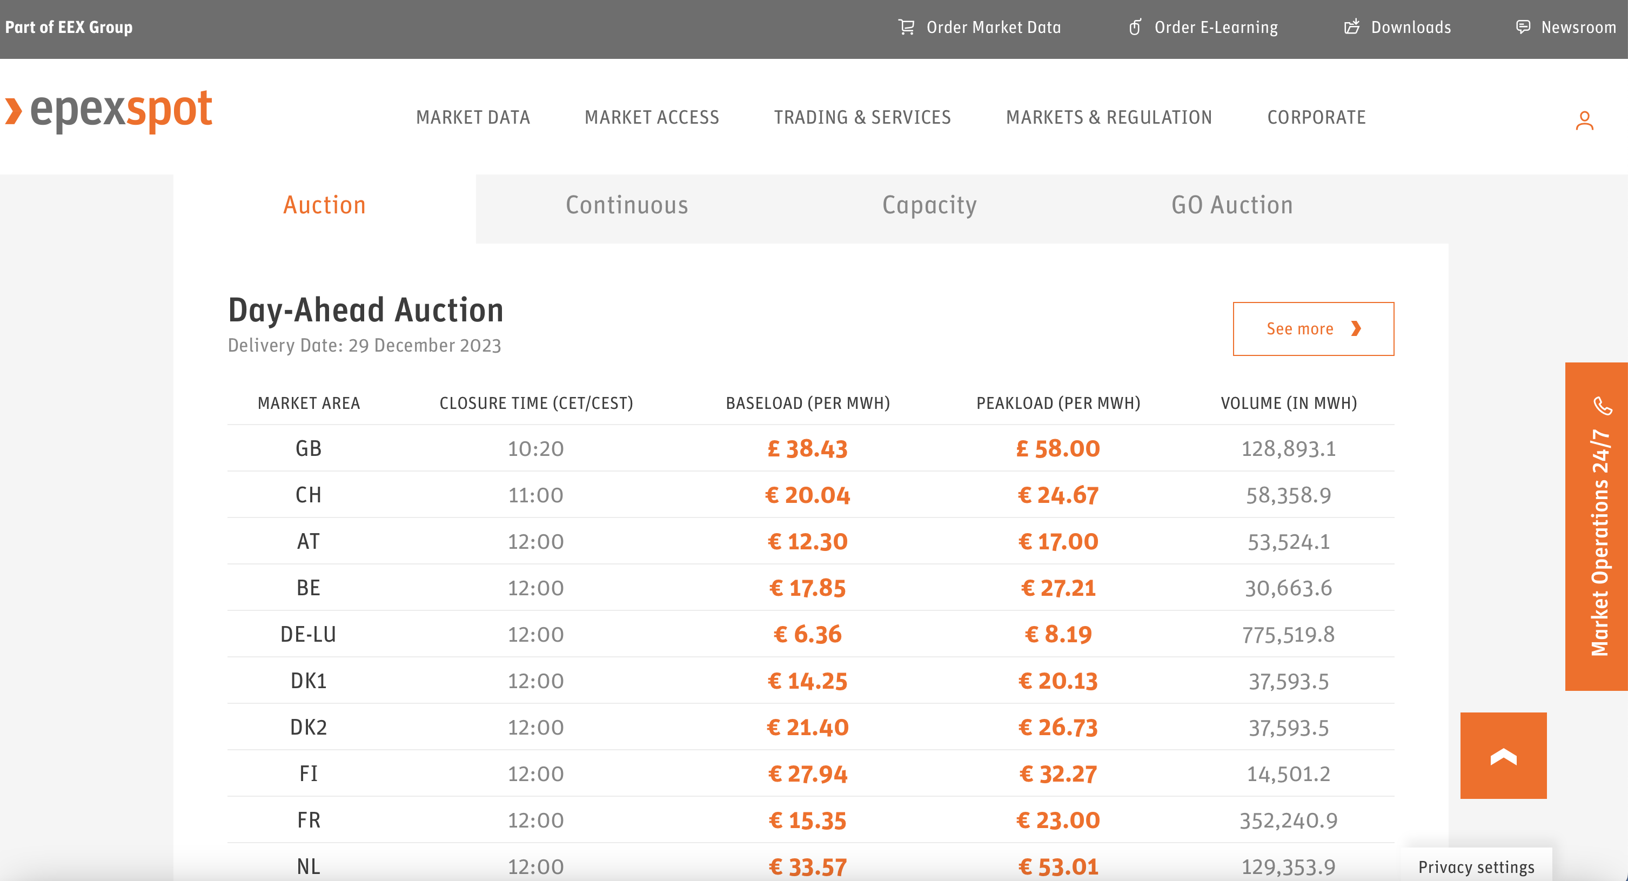The width and height of the screenshot is (1628, 881).
Task: Switch to the Capacity tab
Action: tap(929, 205)
